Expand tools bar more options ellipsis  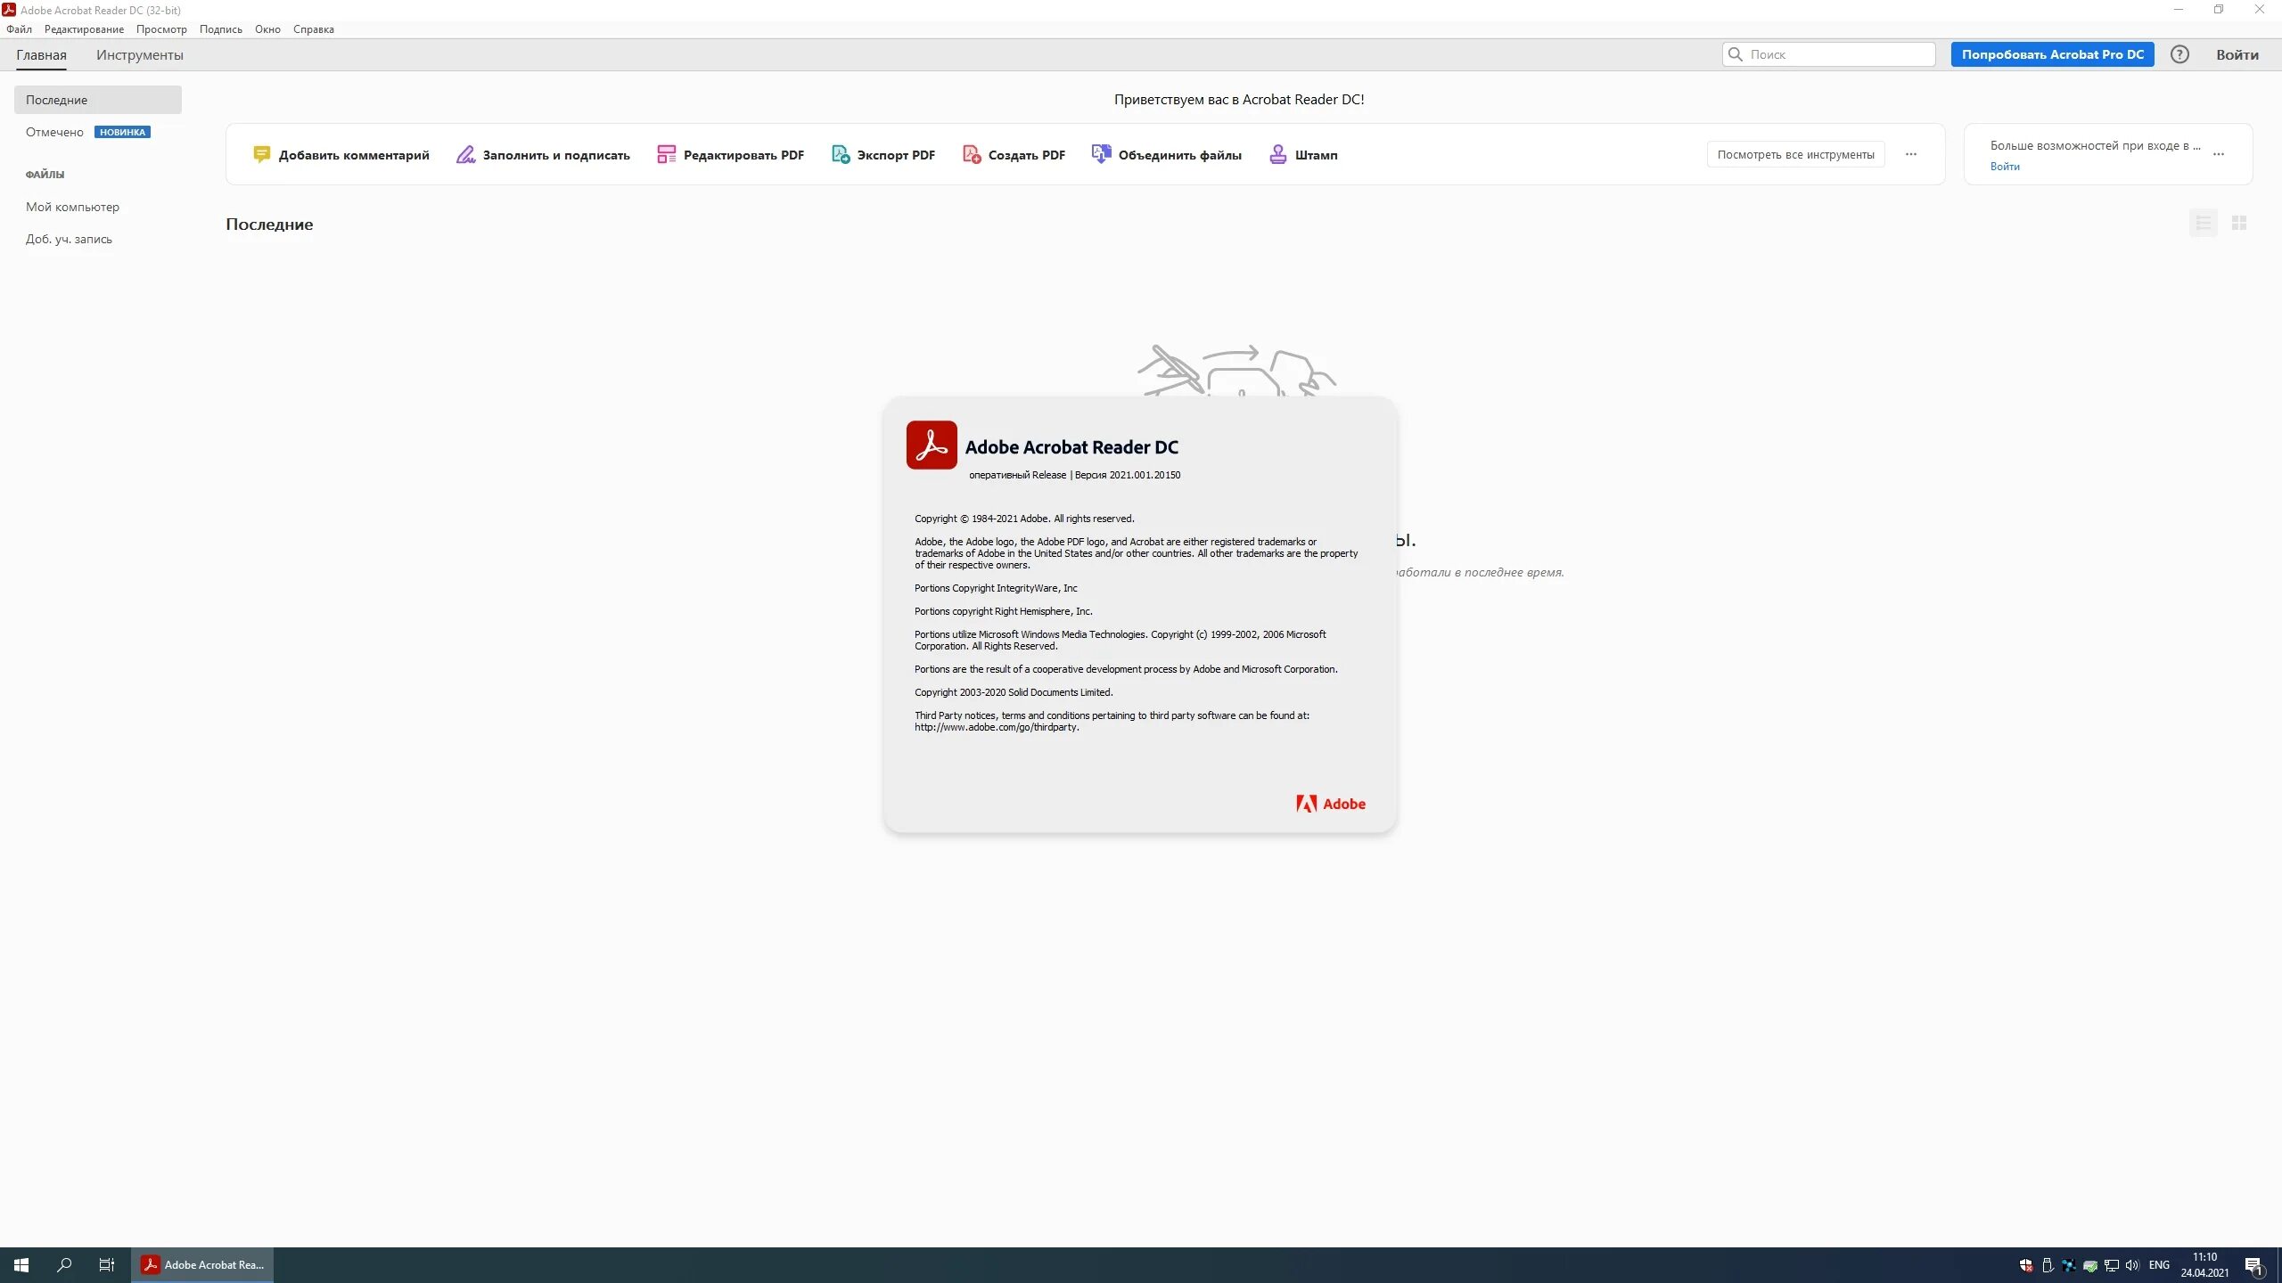(x=1911, y=154)
